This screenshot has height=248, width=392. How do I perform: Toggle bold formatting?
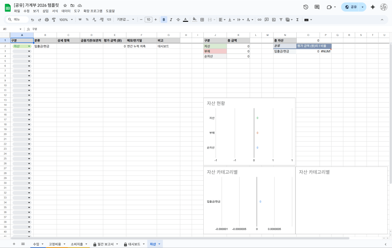coord(164,20)
